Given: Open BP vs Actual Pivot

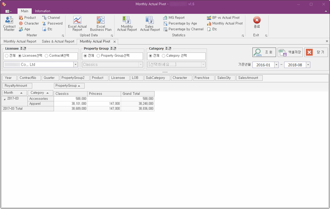Looking at the screenshot, I should tap(223, 18).
